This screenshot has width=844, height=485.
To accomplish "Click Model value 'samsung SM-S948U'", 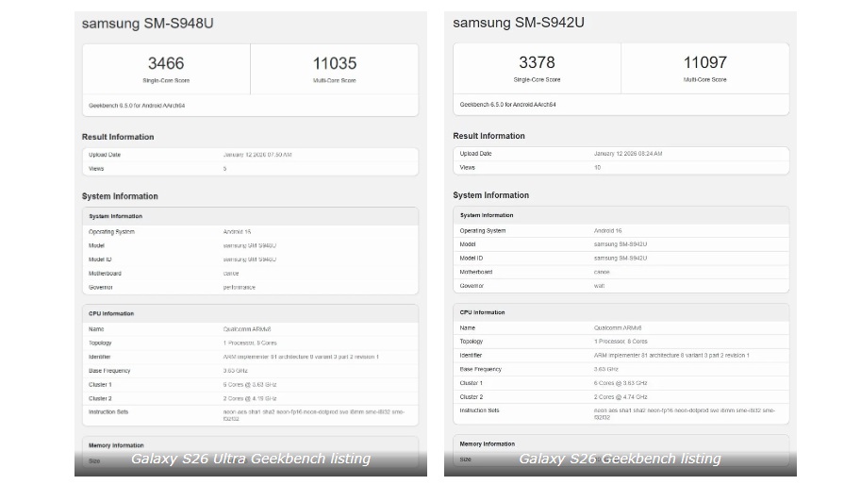I will (250, 246).
